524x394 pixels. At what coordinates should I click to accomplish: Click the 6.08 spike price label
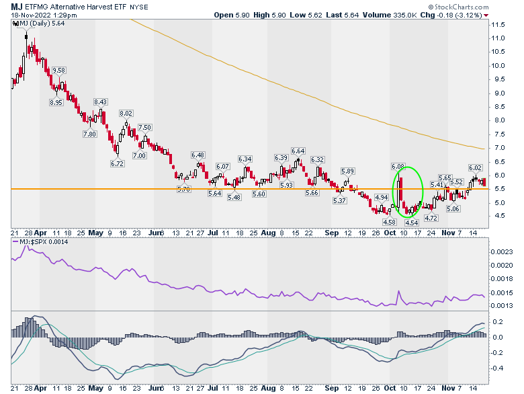398,166
